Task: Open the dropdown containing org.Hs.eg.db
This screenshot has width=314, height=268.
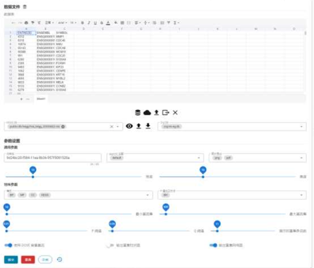Action: pos(232,126)
